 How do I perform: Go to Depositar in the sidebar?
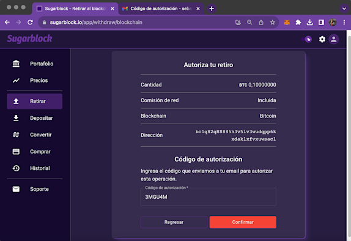(34, 118)
